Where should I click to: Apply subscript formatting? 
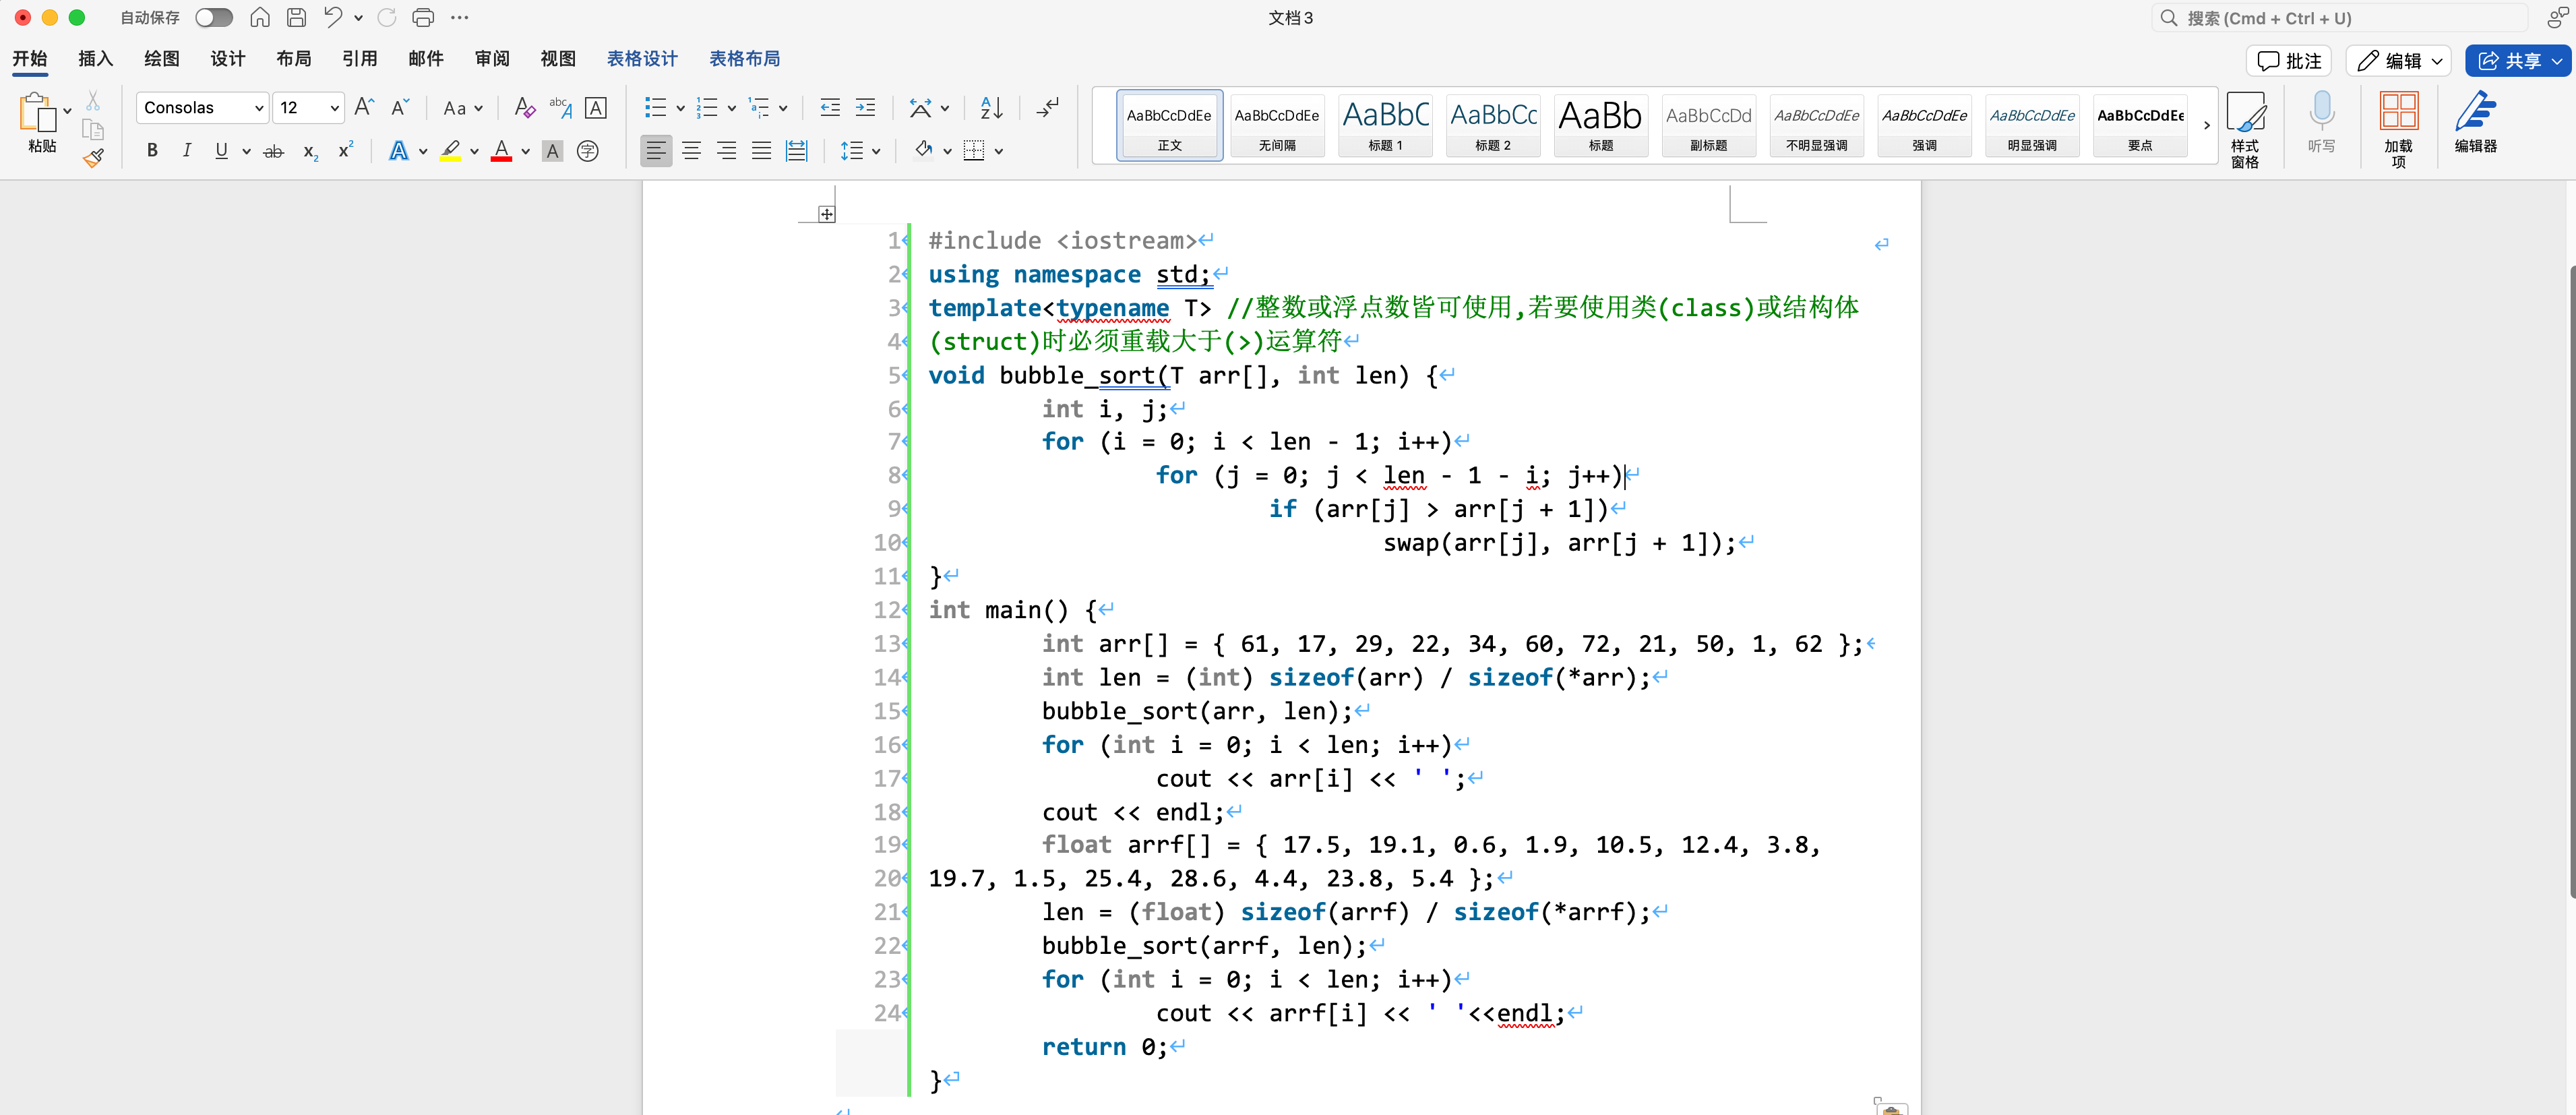click(x=311, y=151)
